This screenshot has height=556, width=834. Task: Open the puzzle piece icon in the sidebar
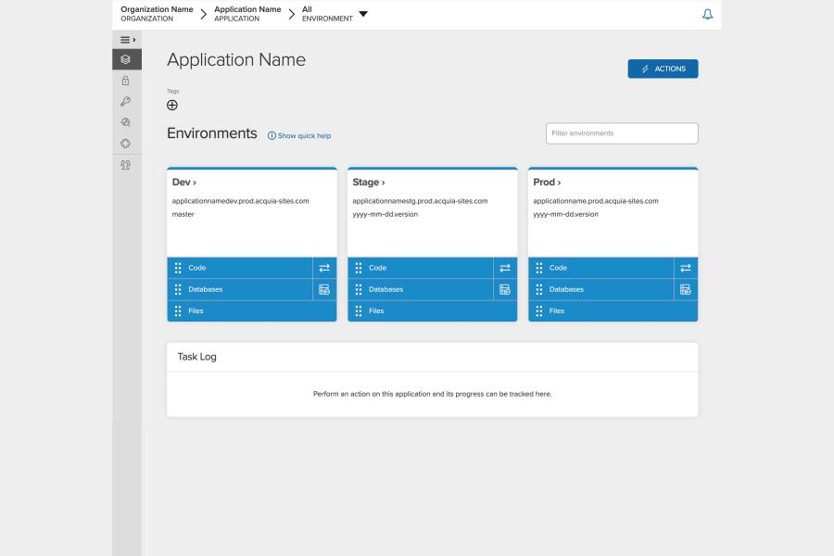126,144
